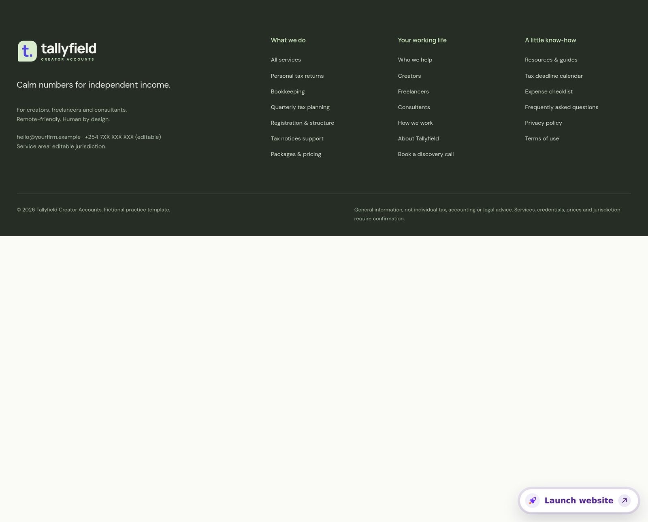Click the 'A little know-how' heading
648x522 pixels.
click(x=550, y=40)
